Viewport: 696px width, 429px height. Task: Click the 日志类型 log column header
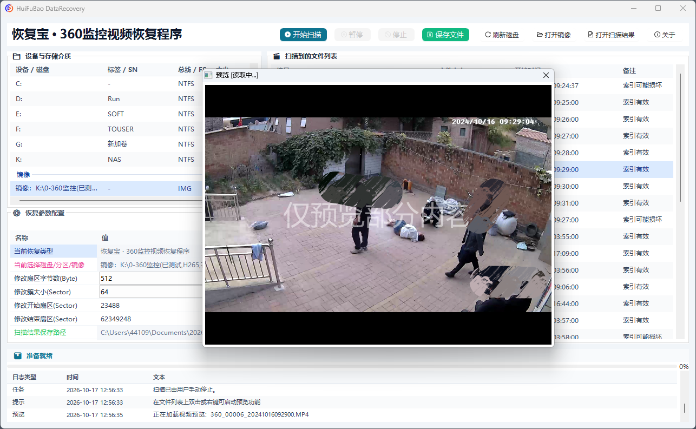tap(24, 377)
